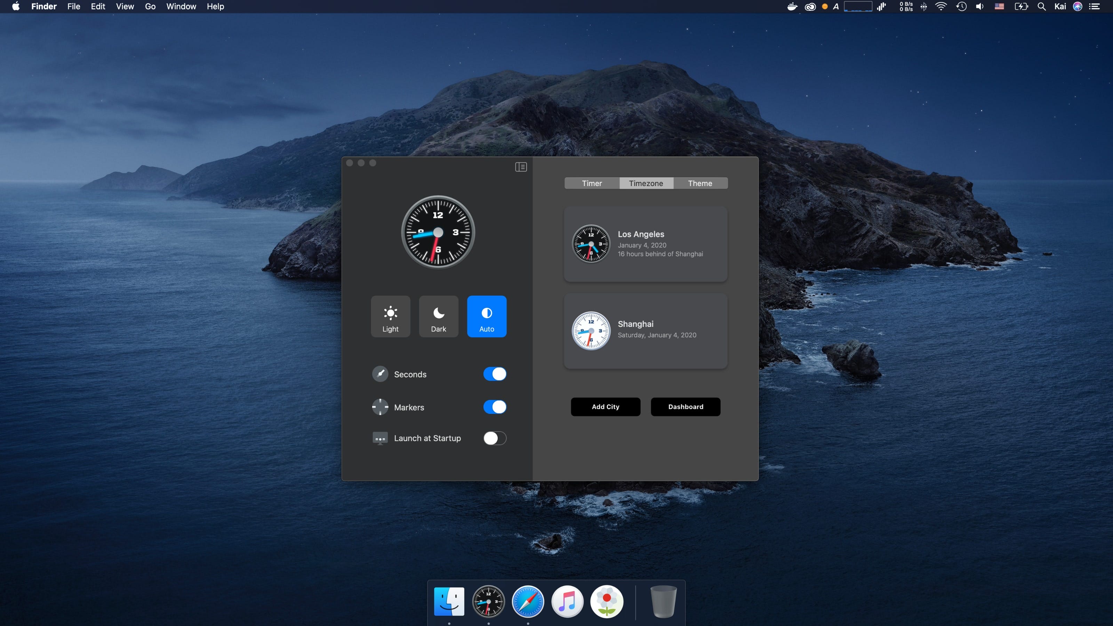
Task: Select the Los Angeles timezone card
Action: 646,244
